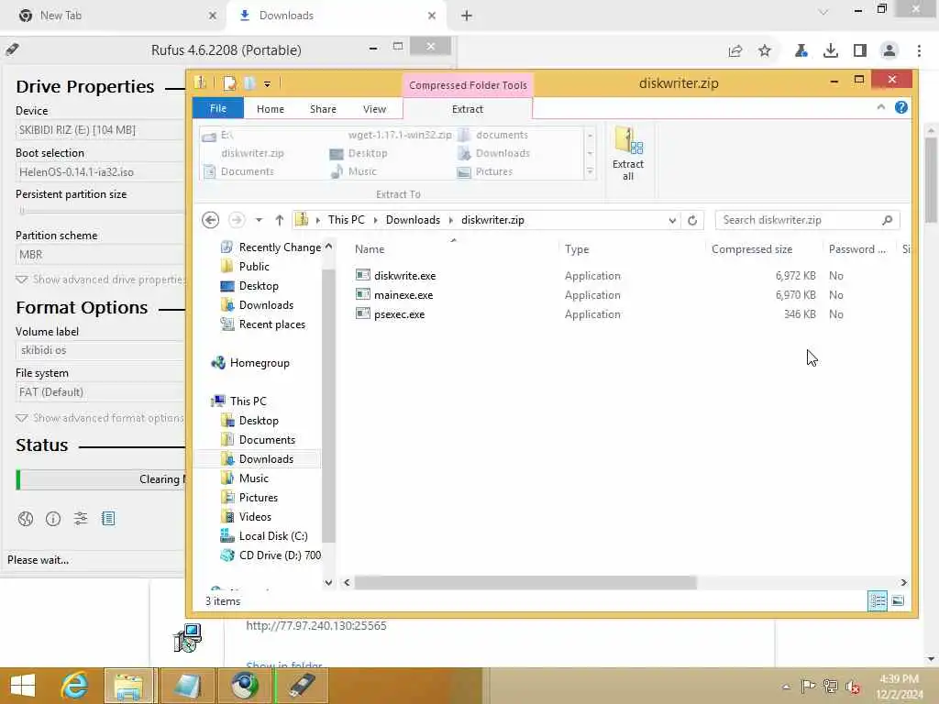Open Chrome Labs flask icon

(x=801, y=51)
